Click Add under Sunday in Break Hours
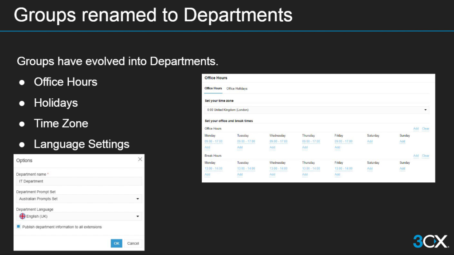454x255 pixels. pyautogui.click(x=402, y=169)
